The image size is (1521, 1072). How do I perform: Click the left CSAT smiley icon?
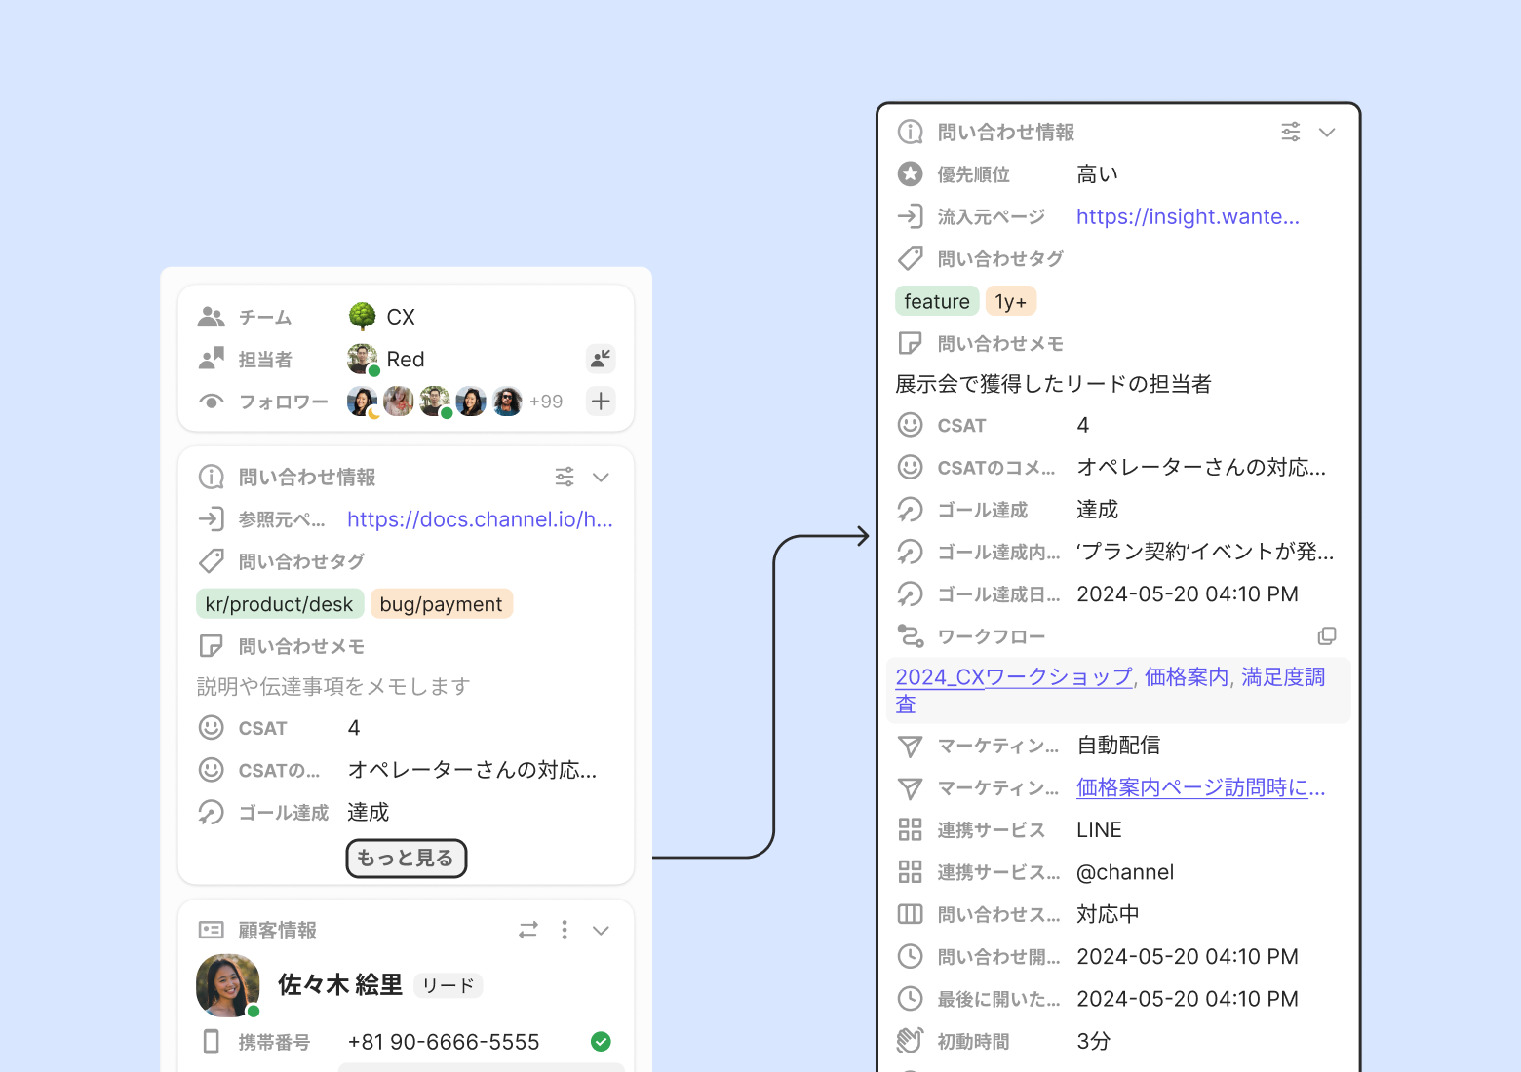[212, 727]
